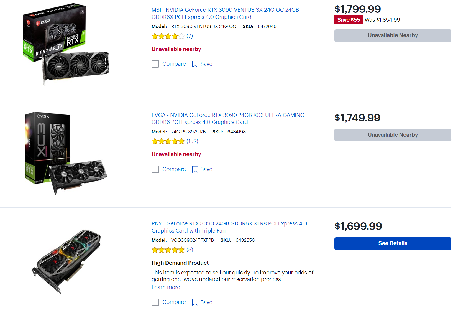This screenshot has width=453, height=313.
Task: Click the bookmark Save icon for PNY card
Action: click(x=195, y=302)
